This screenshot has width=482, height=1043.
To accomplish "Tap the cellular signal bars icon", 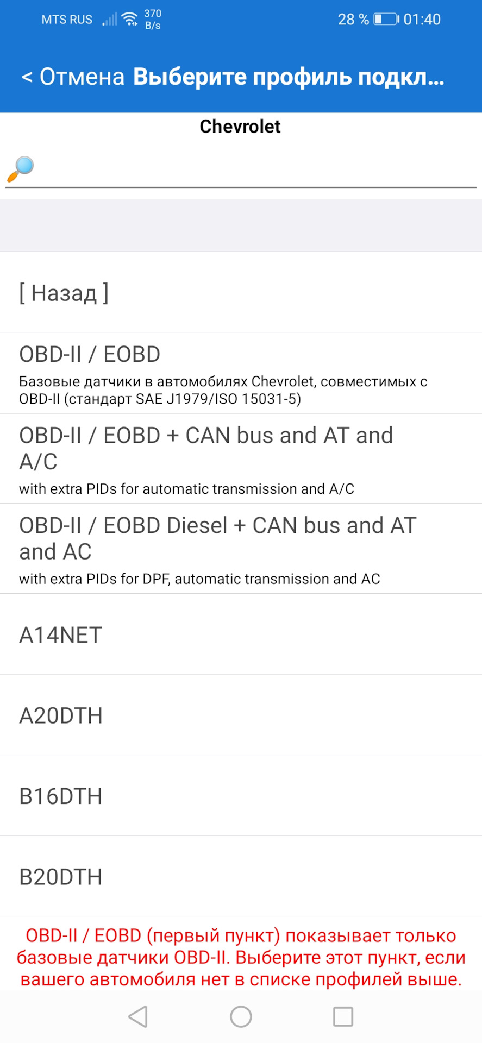I will coord(110,20).
